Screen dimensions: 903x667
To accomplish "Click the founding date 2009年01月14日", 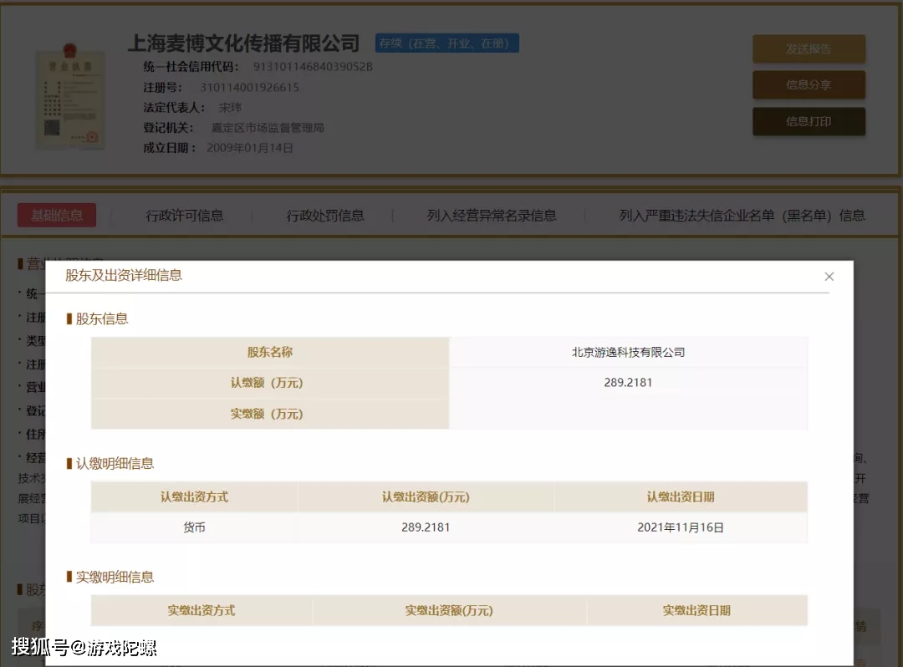I will click(x=250, y=148).
